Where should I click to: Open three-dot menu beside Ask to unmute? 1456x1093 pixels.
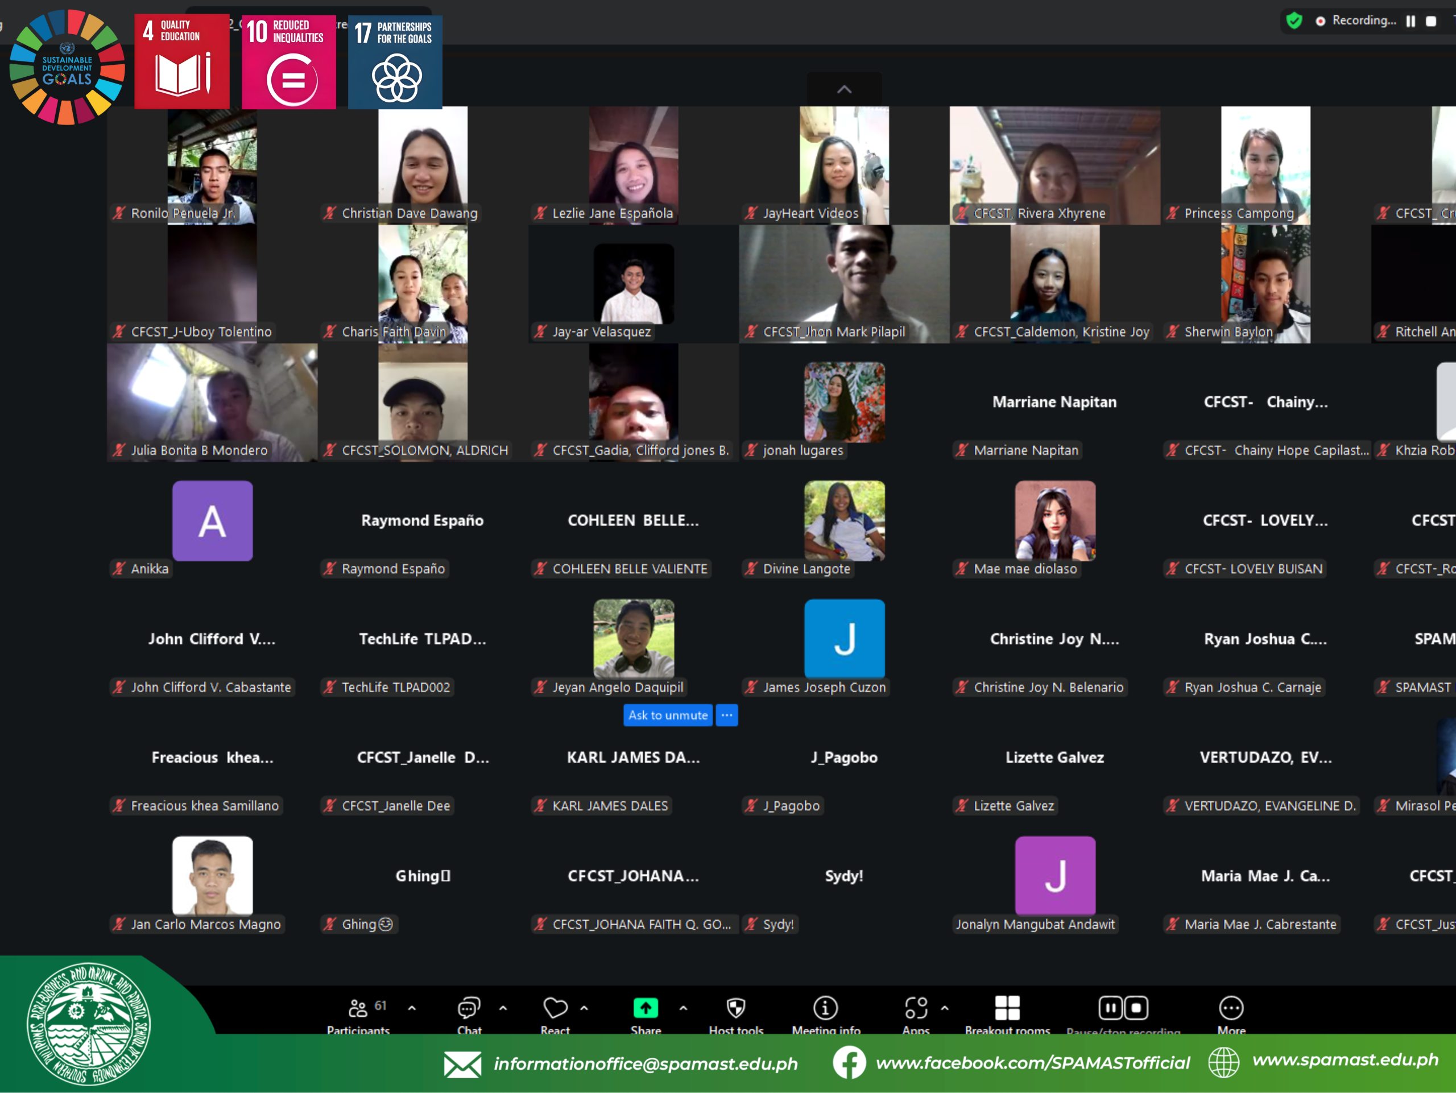(727, 715)
